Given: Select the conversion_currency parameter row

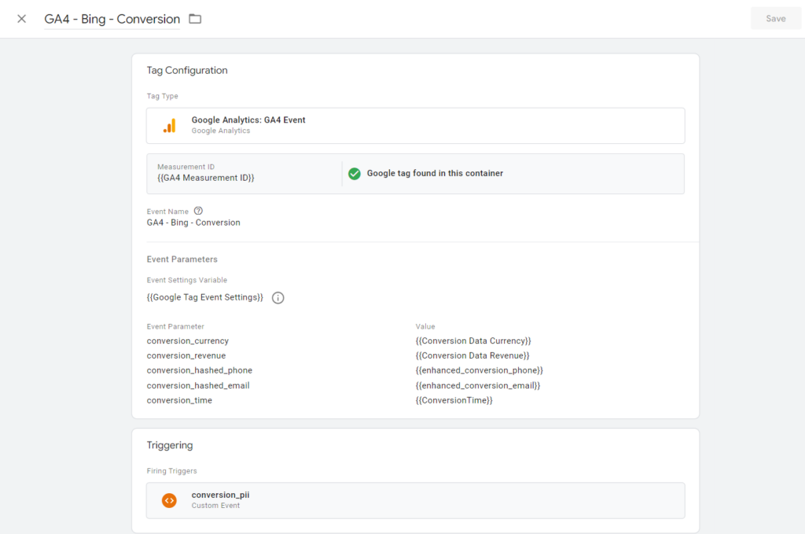Looking at the screenshot, I should [187, 341].
